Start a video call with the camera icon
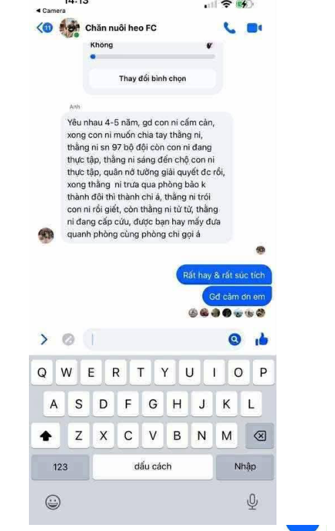The height and width of the screenshot is (531, 335). [254, 28]
